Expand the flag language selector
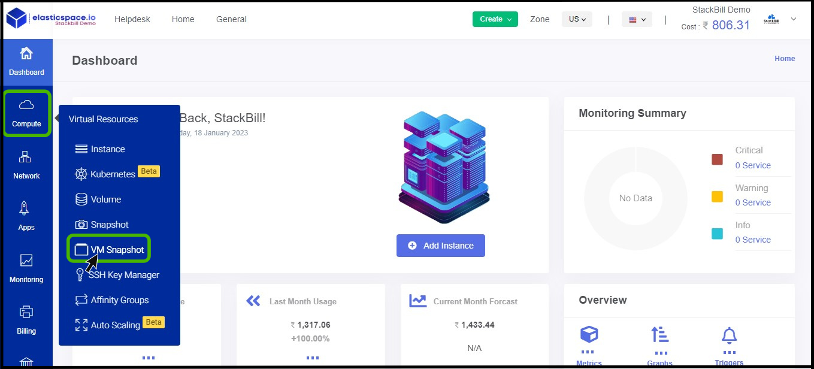814x369 pixels. [x=637, y=20]
